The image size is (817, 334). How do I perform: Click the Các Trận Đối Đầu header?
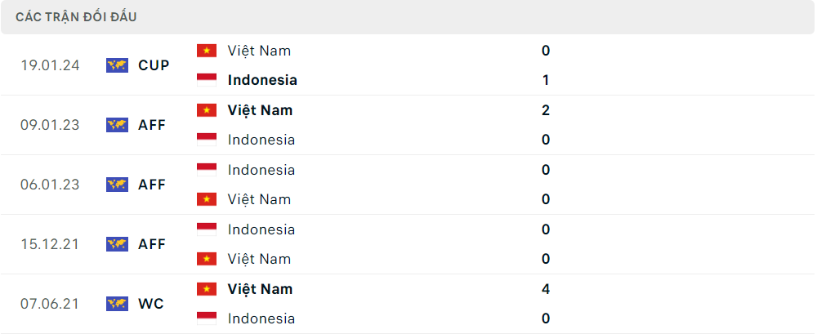(76, 16)
